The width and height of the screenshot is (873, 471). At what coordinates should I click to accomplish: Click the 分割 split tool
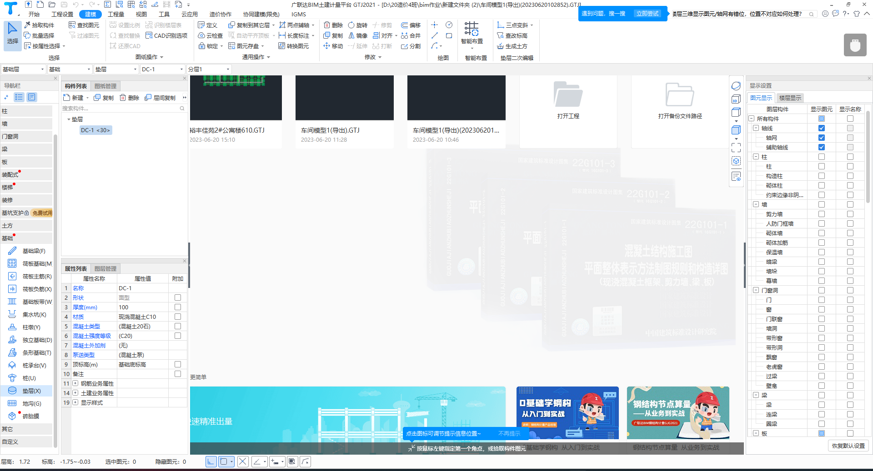tap(411, 46)
